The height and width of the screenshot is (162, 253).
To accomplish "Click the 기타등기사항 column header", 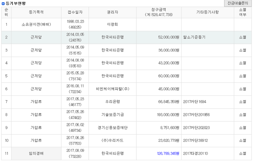I will click(x=207, y=12).
